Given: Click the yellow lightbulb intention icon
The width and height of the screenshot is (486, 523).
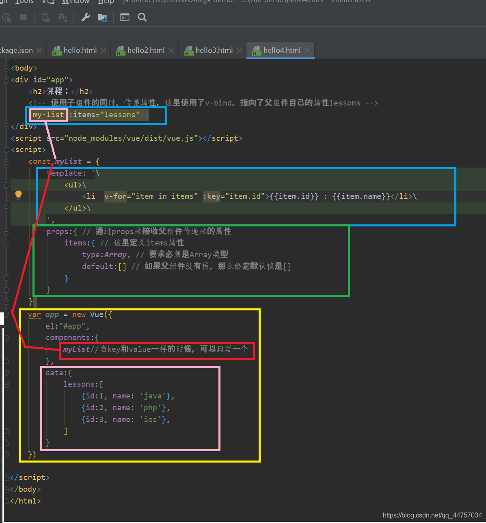Looking at the screenshot, I should [18, 195].
